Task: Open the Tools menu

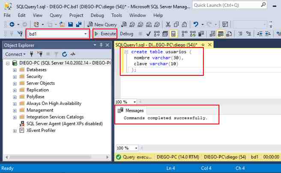Action: tap(117, 15)
